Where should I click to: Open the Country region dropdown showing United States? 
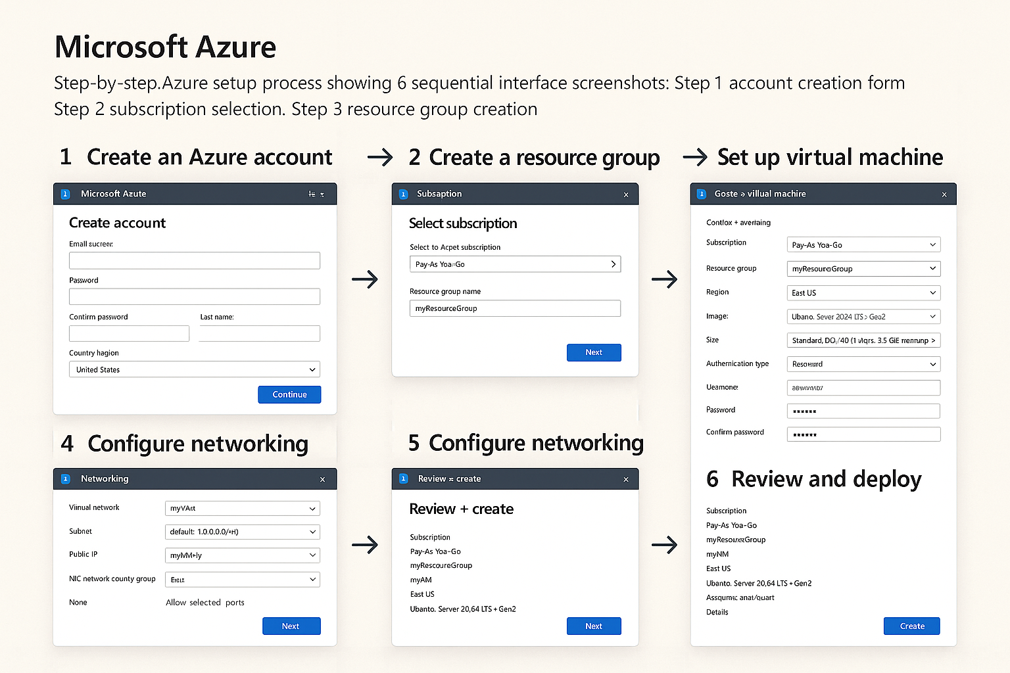(195, 369)
